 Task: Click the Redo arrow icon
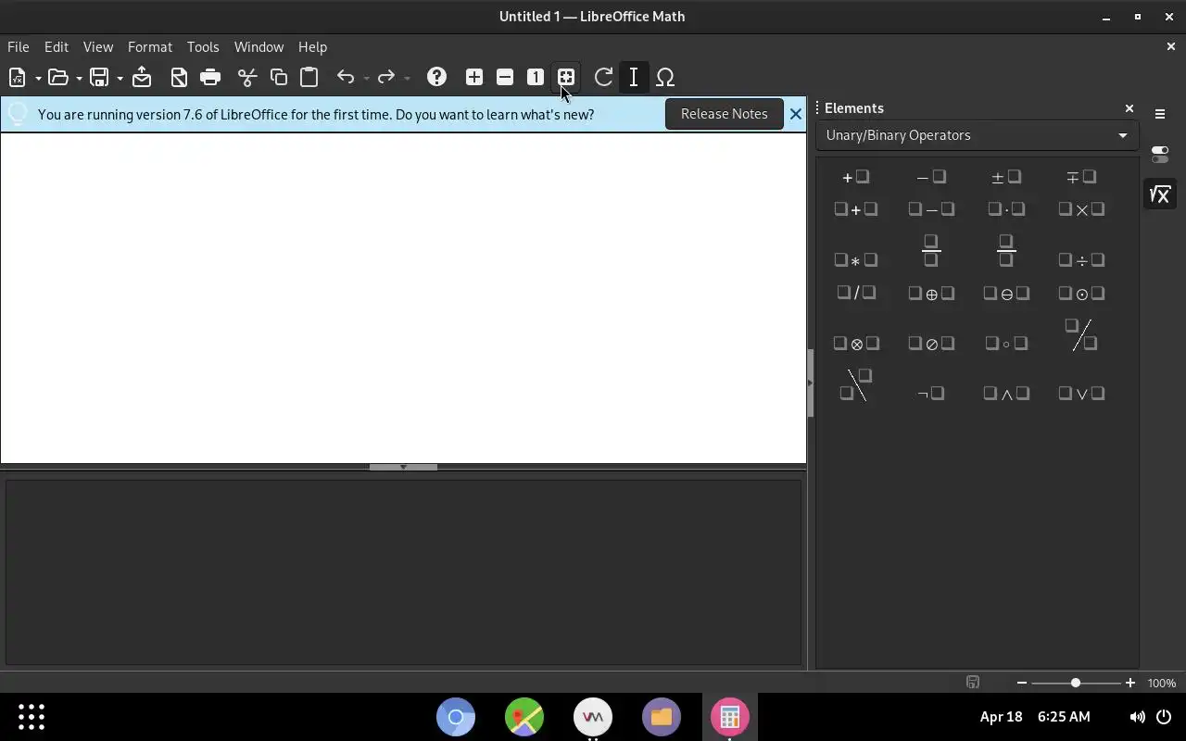(x=386, y=78)
